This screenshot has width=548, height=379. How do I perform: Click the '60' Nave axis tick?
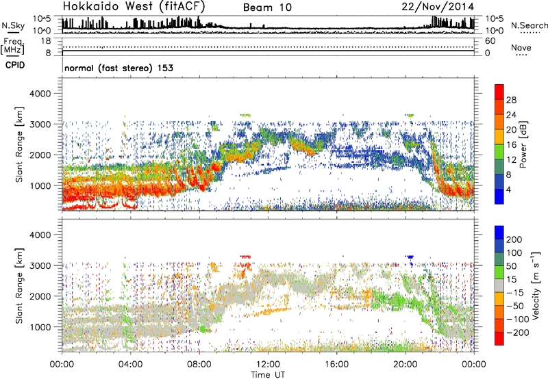(490, 41)
